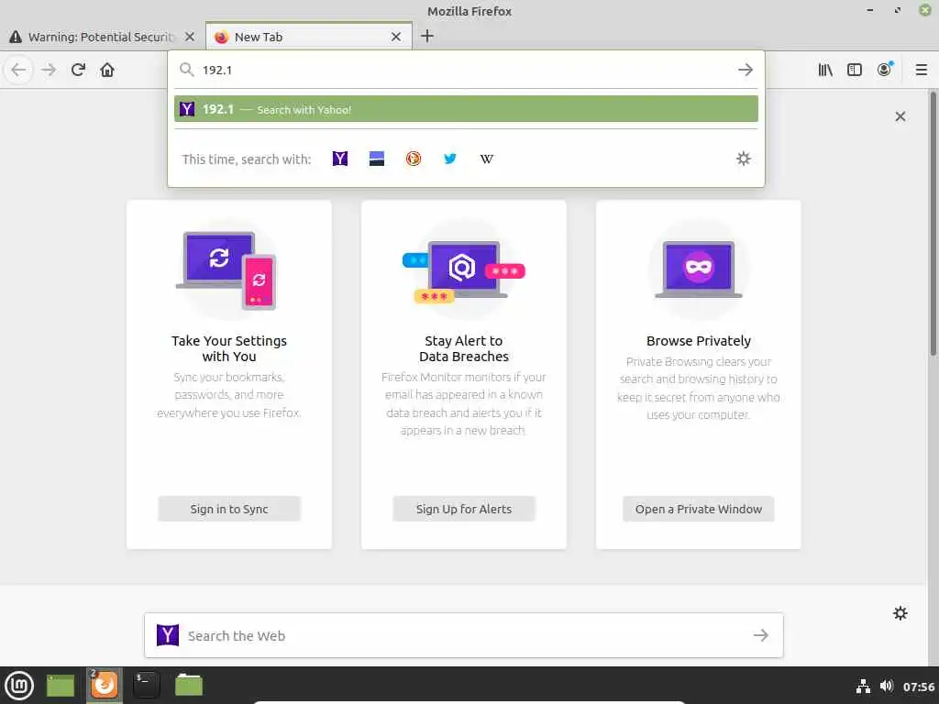939x704 pixels.
Task: Open the new tab page customize gear
Action: pos(900,613)
